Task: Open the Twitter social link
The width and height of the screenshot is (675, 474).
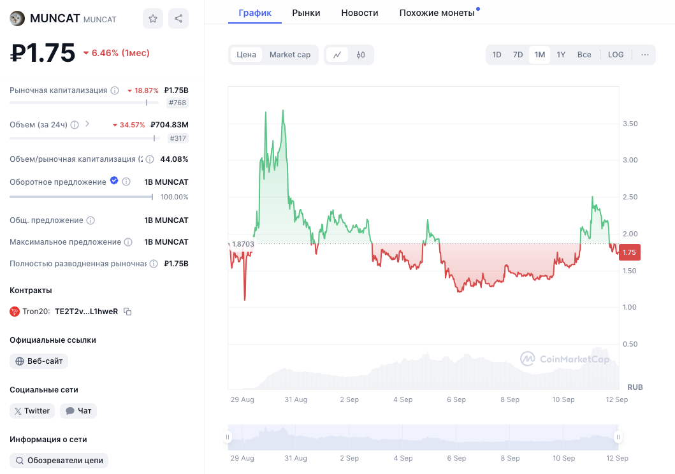Action: pos(32,411)
